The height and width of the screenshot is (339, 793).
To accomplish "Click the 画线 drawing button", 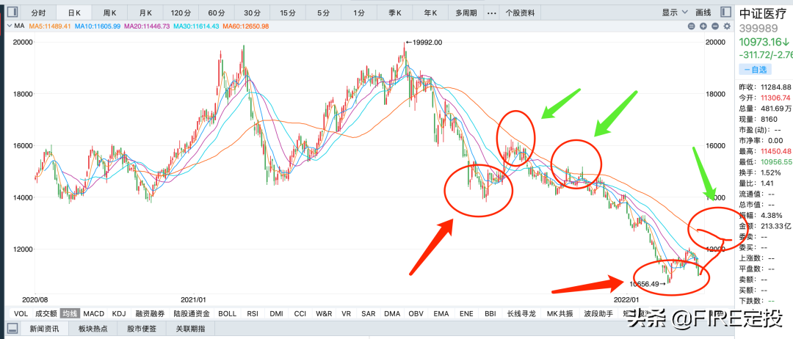I will click(703, 13).
